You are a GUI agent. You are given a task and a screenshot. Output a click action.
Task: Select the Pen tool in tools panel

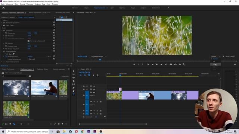click(x=74, y=88)
